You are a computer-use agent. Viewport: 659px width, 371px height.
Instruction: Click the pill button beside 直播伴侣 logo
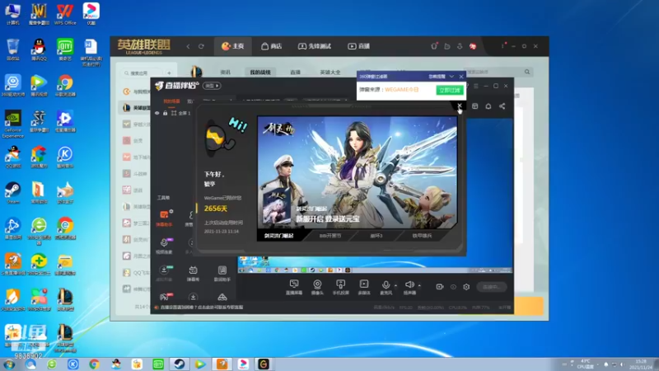point(212,86)
